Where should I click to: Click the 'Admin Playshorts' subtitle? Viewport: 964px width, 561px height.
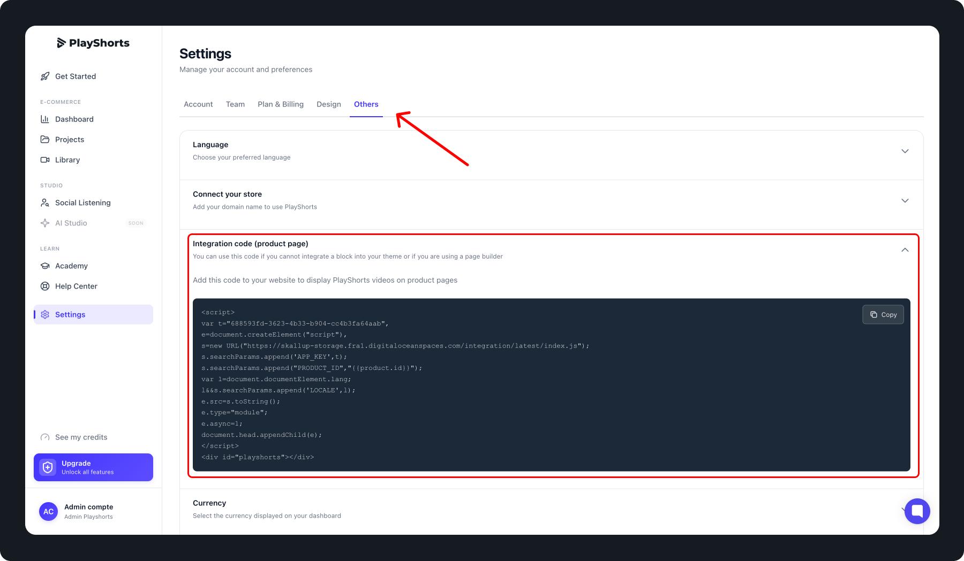pyautogui.click(x=88, y=517)
